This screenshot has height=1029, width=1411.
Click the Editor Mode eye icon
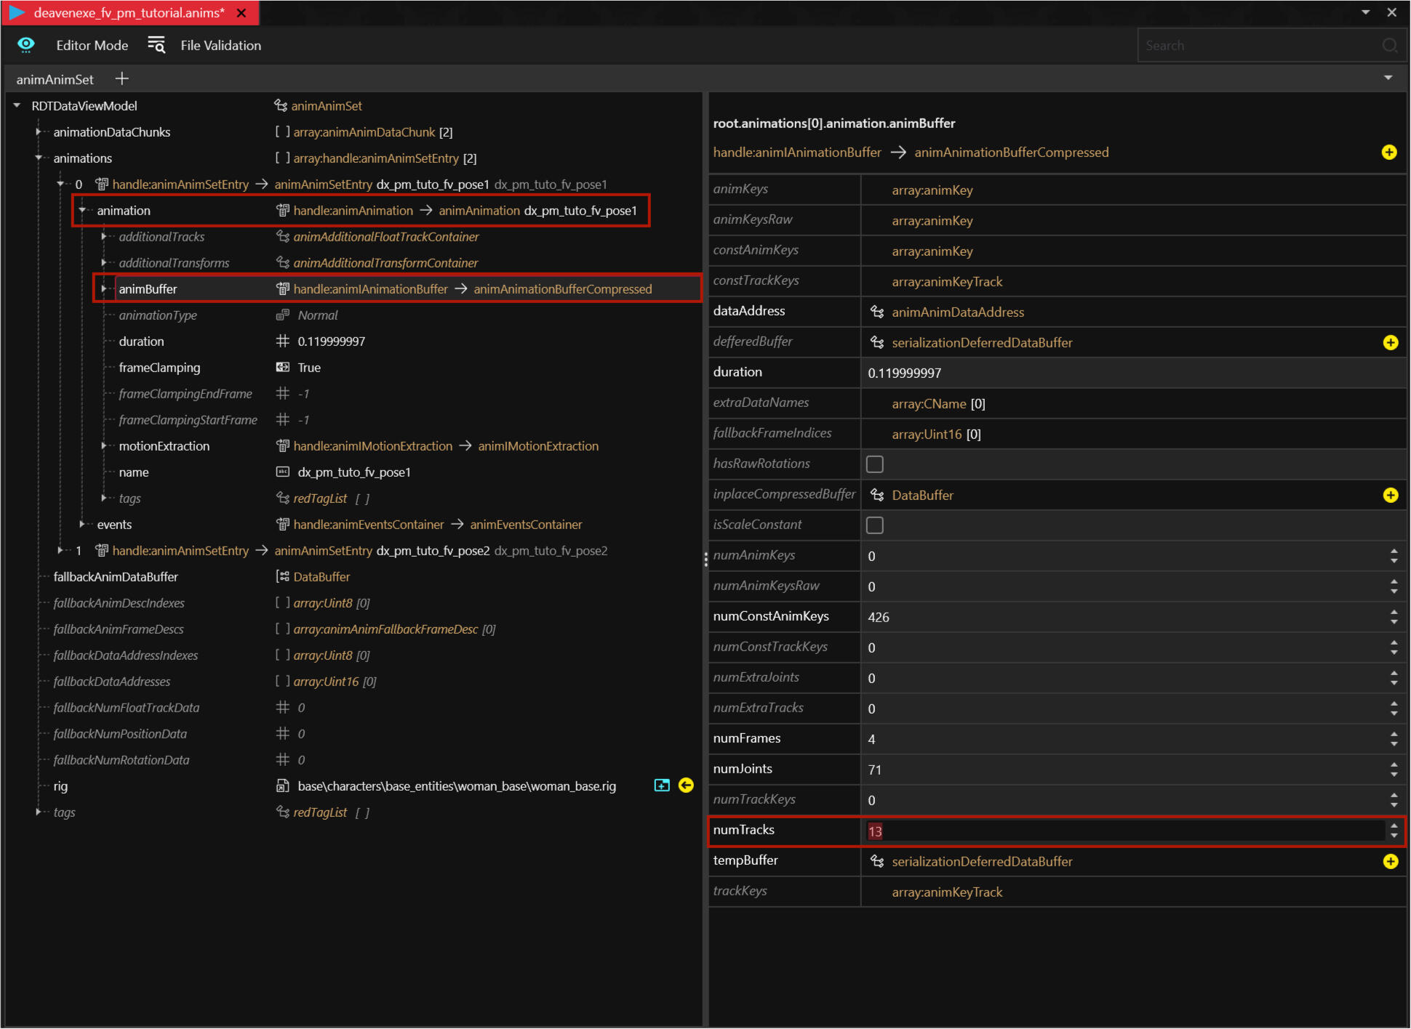pyautogui.click(x=26, y=45)
